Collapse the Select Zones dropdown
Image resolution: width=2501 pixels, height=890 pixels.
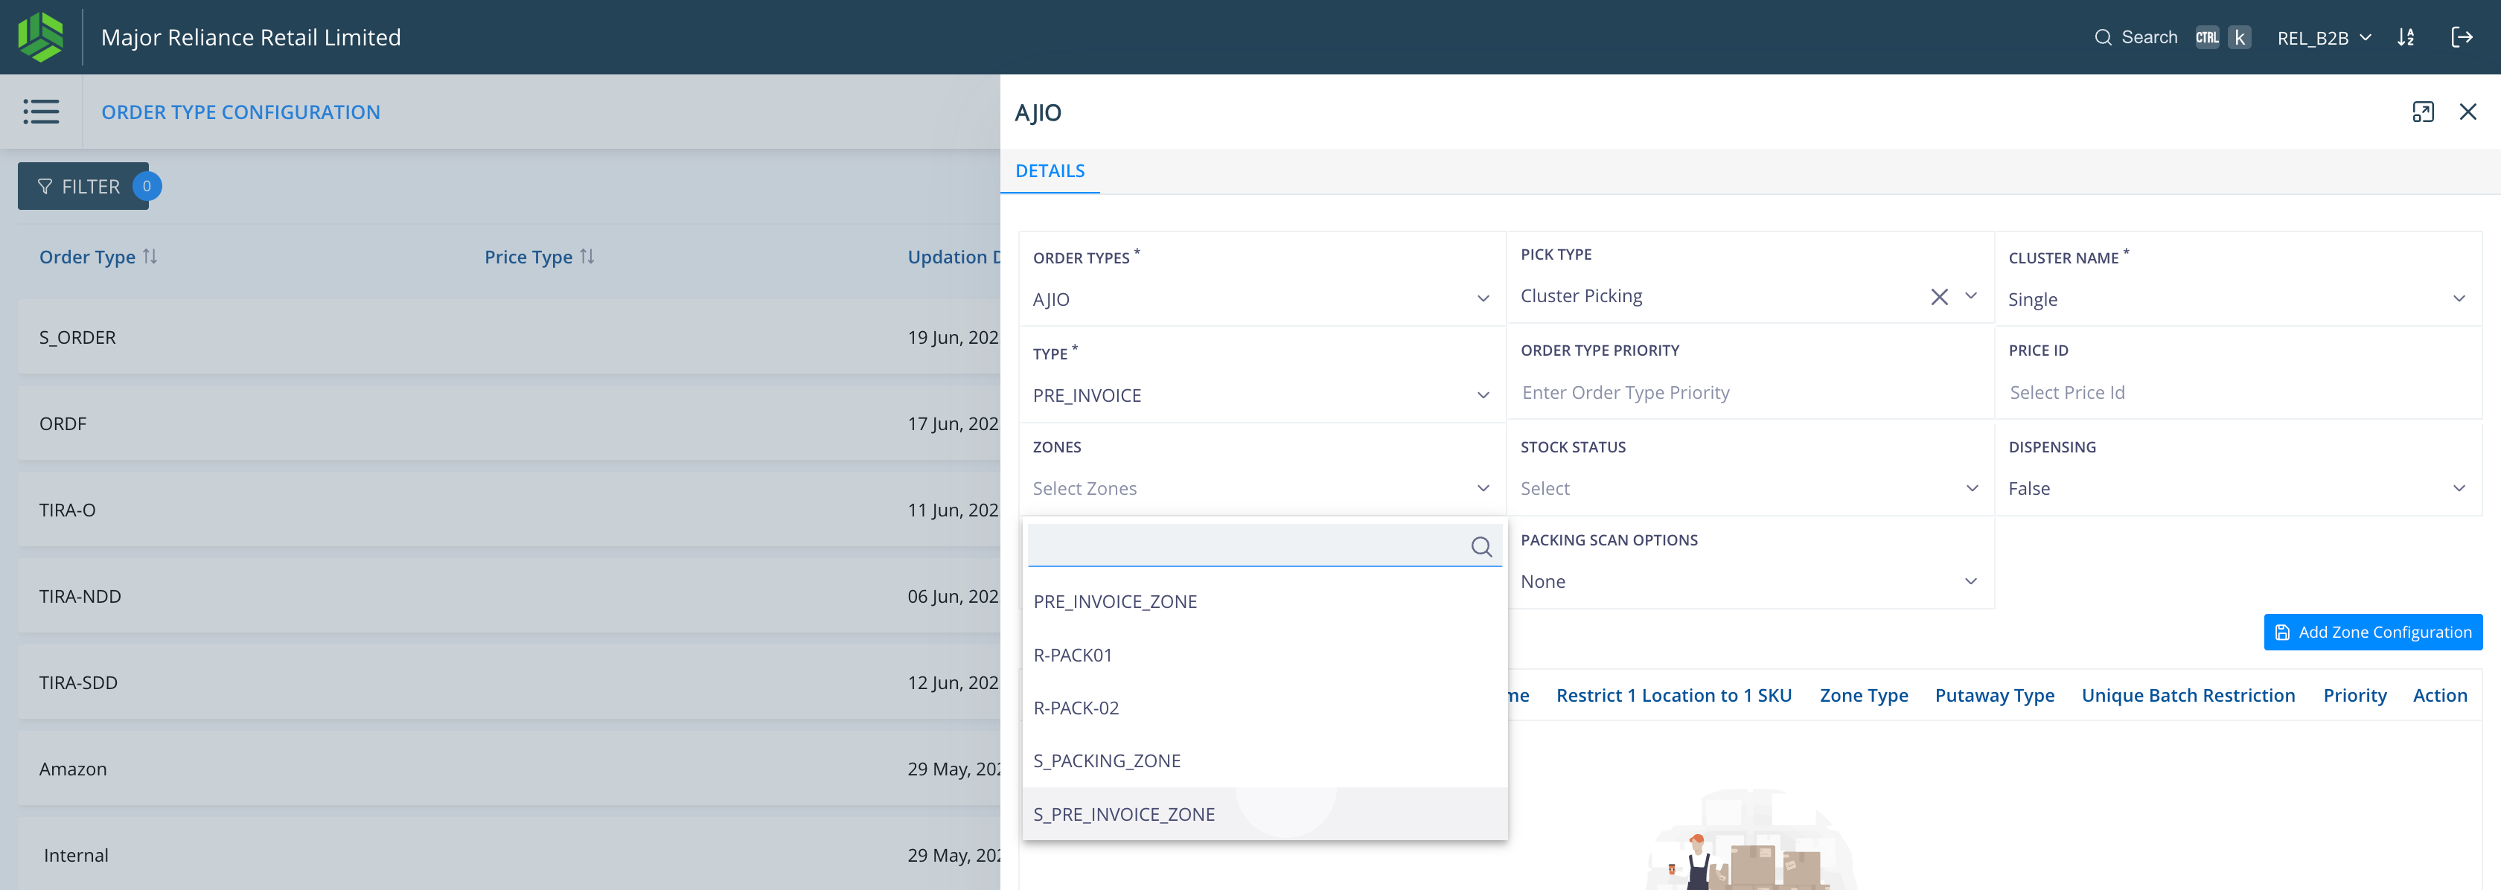click(1261, 488)
